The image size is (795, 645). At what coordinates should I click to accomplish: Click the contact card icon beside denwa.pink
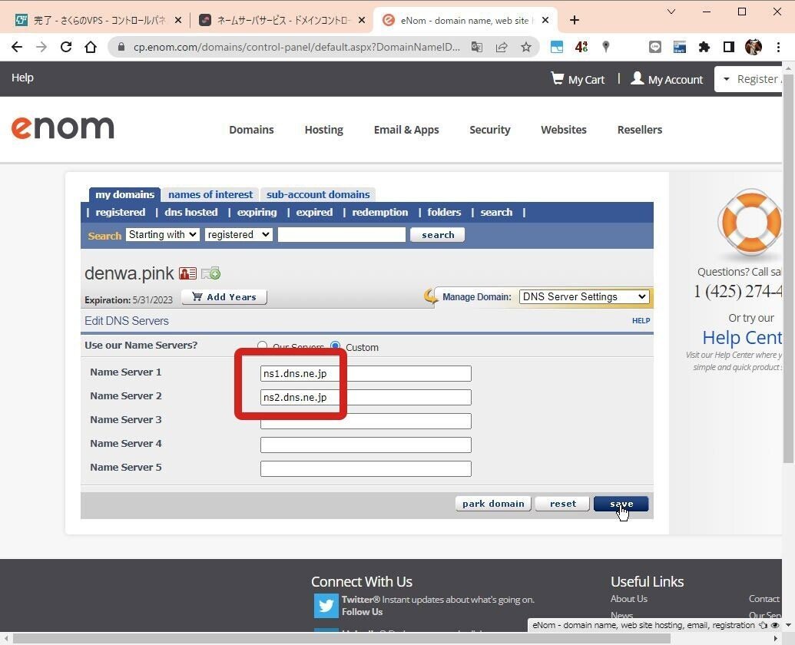point(187,273)
